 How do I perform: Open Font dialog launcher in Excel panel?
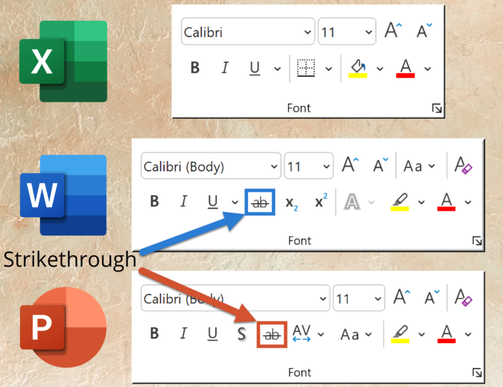pos(437,109)
